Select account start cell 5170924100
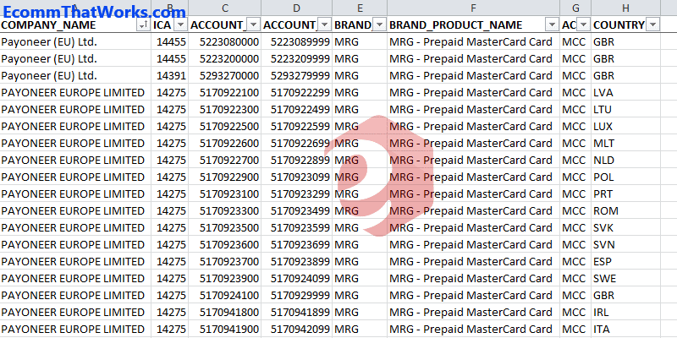677x338 pixels. point(225,295)
